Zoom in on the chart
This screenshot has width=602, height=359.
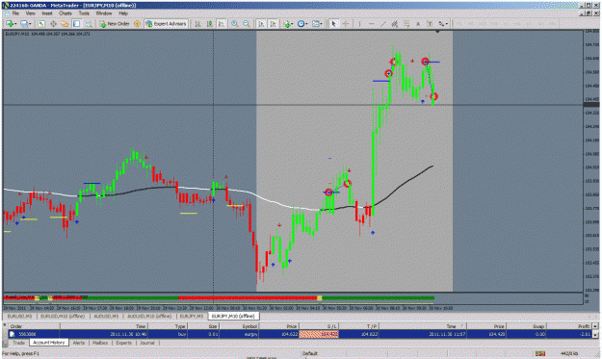[x=234, y=24]
